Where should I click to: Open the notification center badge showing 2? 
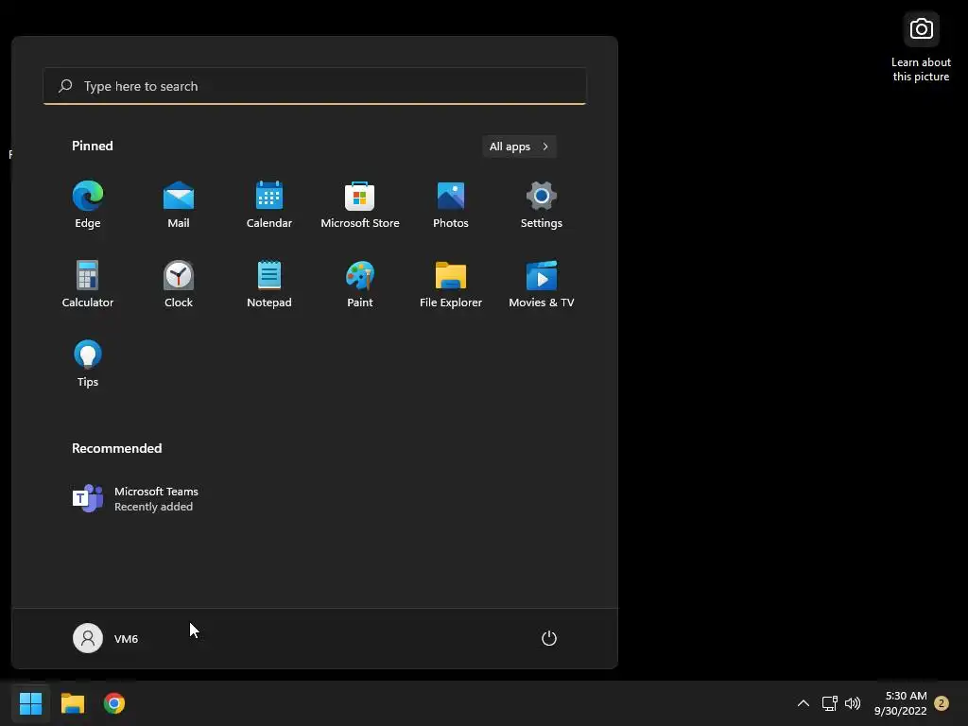click(942, 703)
